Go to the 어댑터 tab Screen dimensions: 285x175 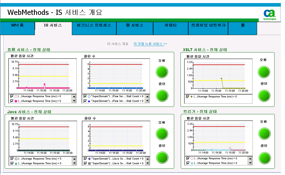(x=171, y=28)
